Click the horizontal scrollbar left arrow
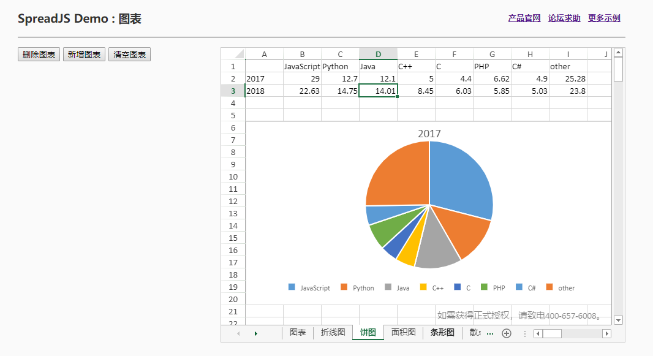 (x=538, y=333)
